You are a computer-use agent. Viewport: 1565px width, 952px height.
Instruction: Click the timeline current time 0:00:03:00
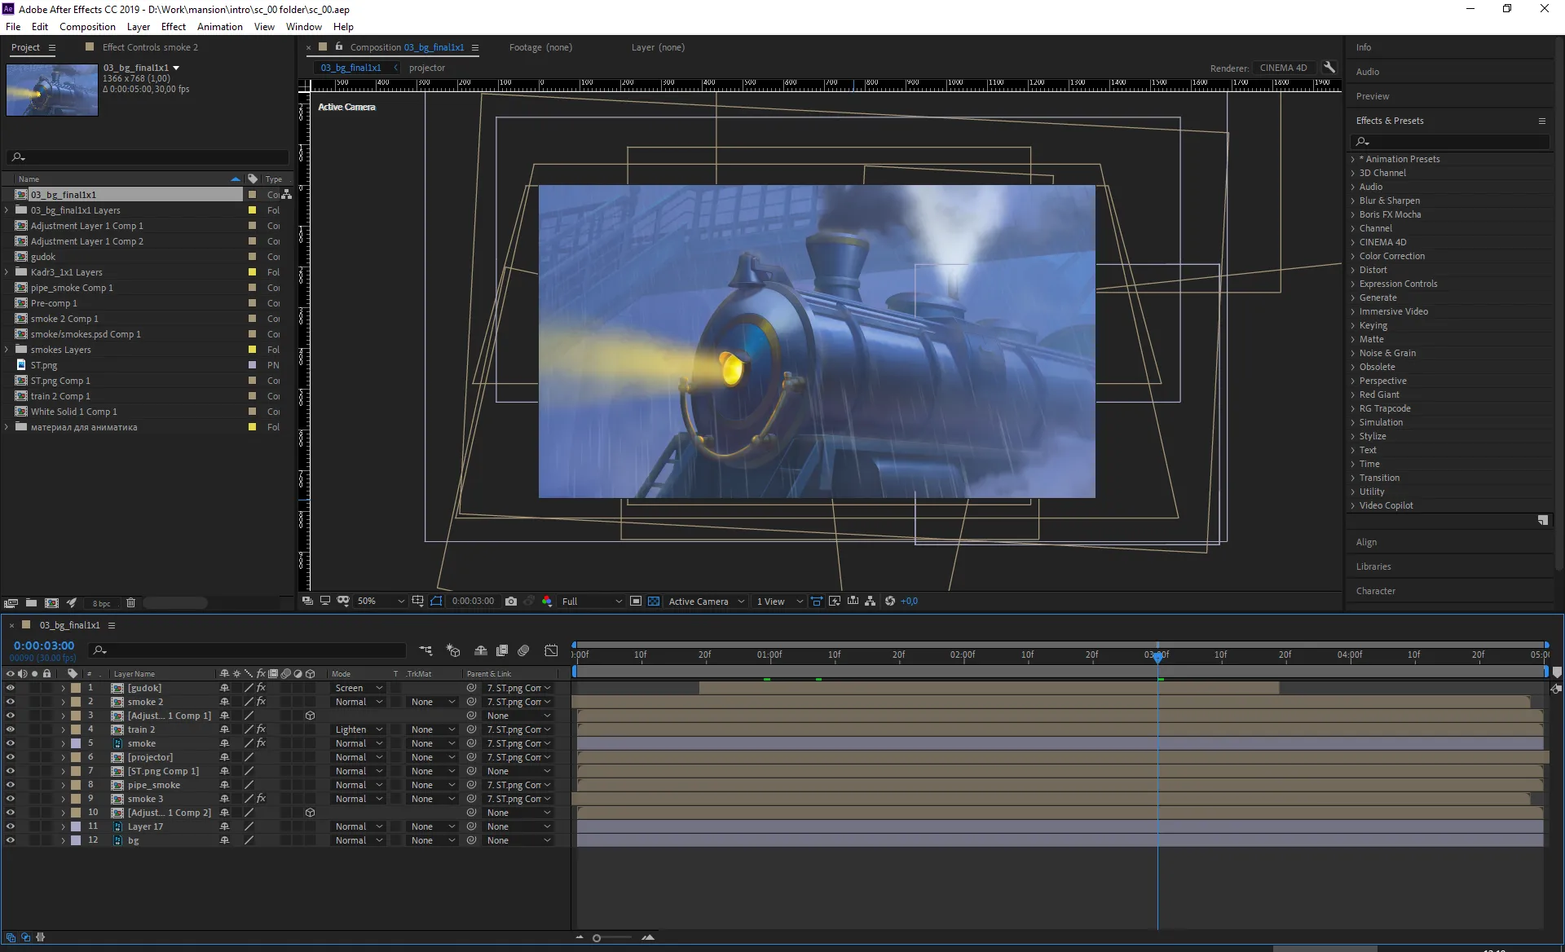click(44, 646)
